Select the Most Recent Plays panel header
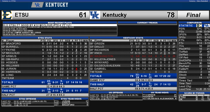The image size is (210, 112). pyautogui.click(x=60, y=23)
